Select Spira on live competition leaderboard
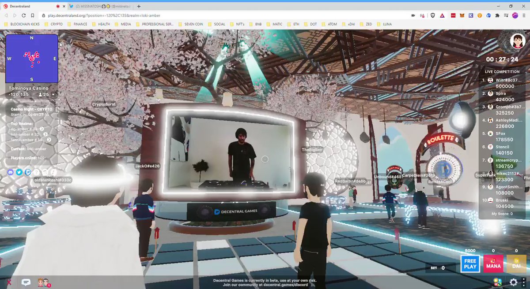 coord(503,96)
